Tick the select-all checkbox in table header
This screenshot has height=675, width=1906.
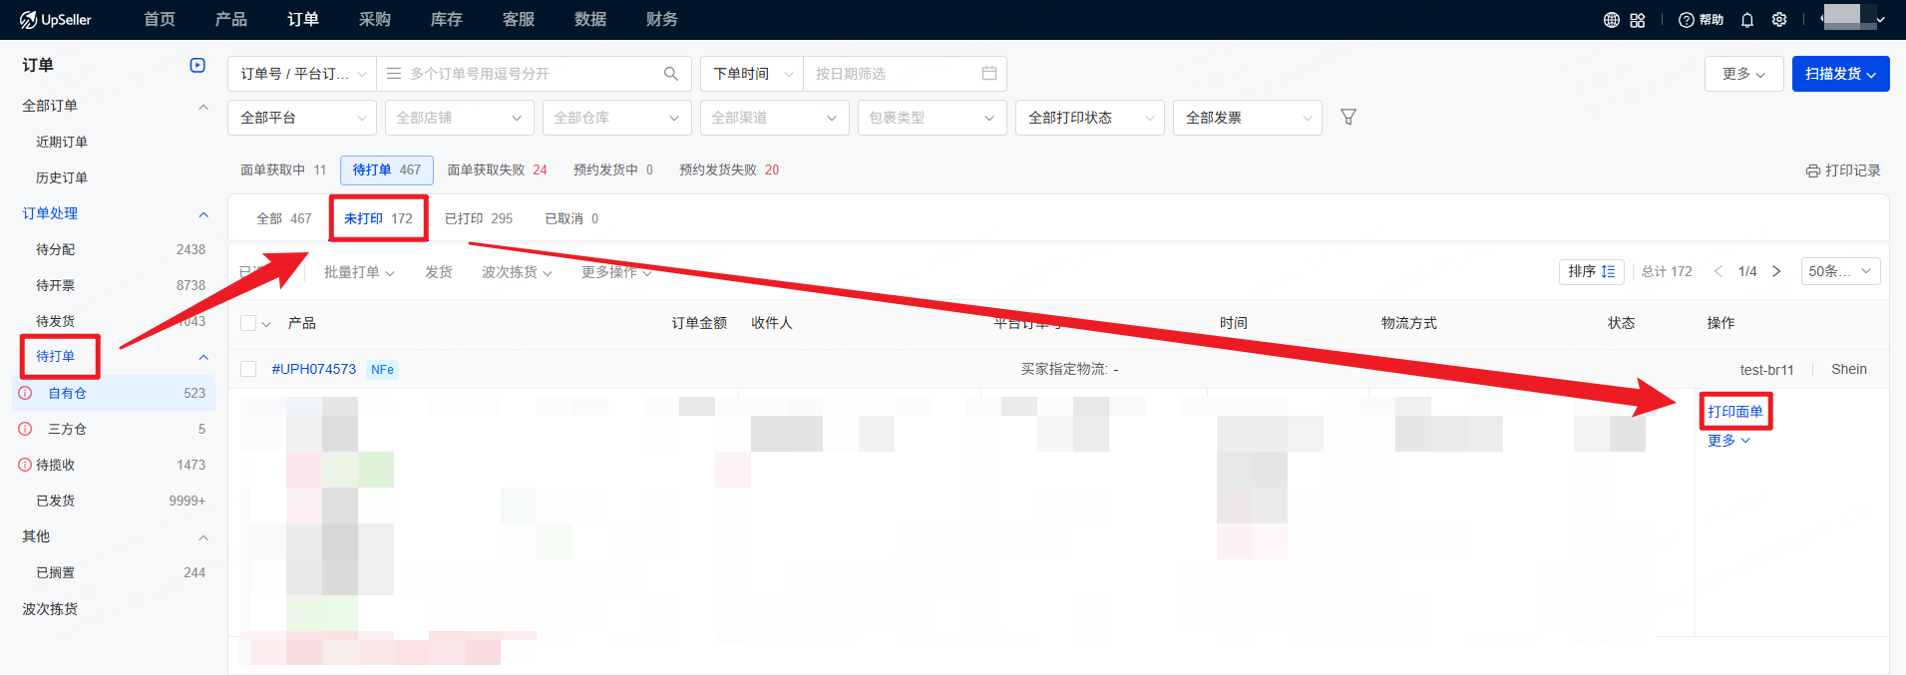point(248,323)
